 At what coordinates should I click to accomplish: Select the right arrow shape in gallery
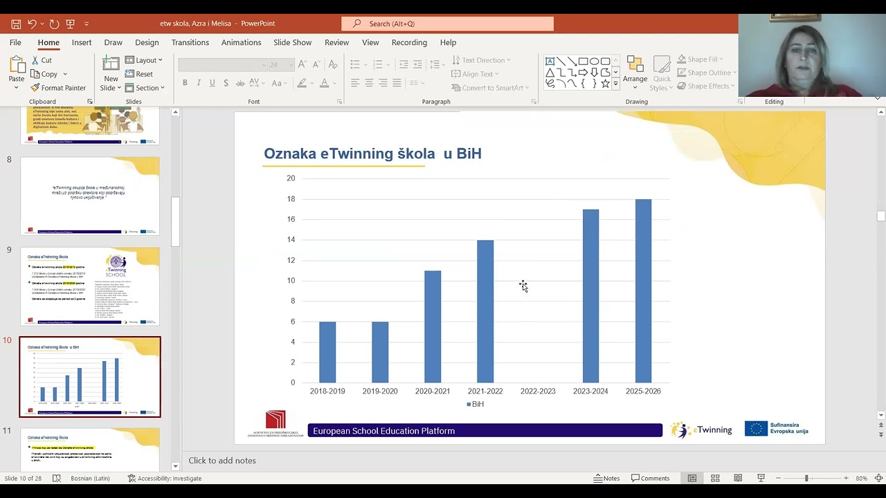(x=583, y=72)
